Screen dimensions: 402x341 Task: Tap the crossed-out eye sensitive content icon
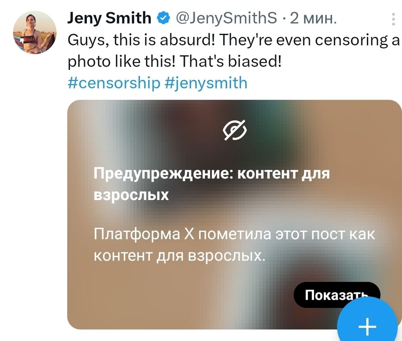(235, 130)
